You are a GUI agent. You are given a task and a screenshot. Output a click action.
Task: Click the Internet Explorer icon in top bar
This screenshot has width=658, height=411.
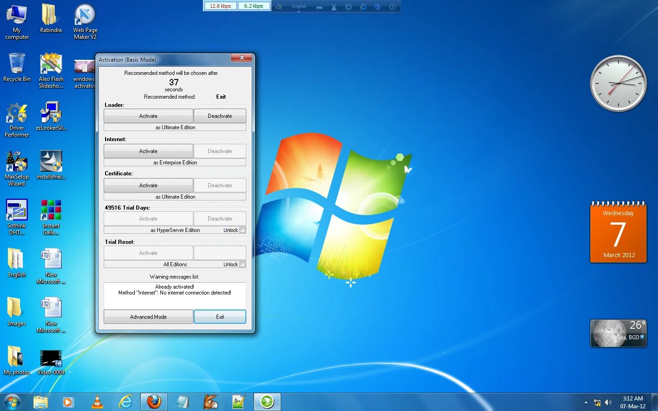(363, 7)
